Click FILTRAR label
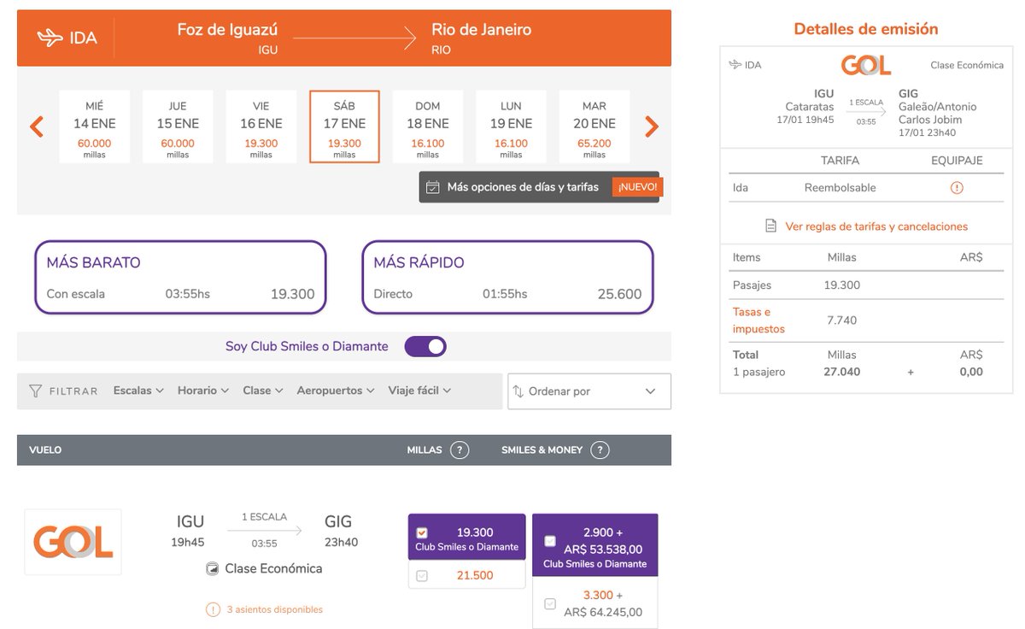This screenshot has height=629, width=1025. pos(73,391)
